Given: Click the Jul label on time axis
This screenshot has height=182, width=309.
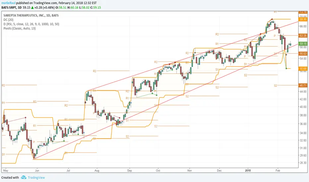Looking at the screenshot, I should (x=68, y=171).
